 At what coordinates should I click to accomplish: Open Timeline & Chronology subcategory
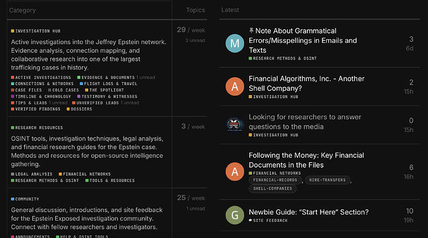pyautogui.click(x=41, y=96)
